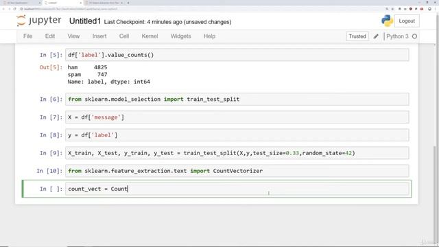Open the Widgets menu
The width and height of the screenshot is (439, 247).
tap(180, 36)
